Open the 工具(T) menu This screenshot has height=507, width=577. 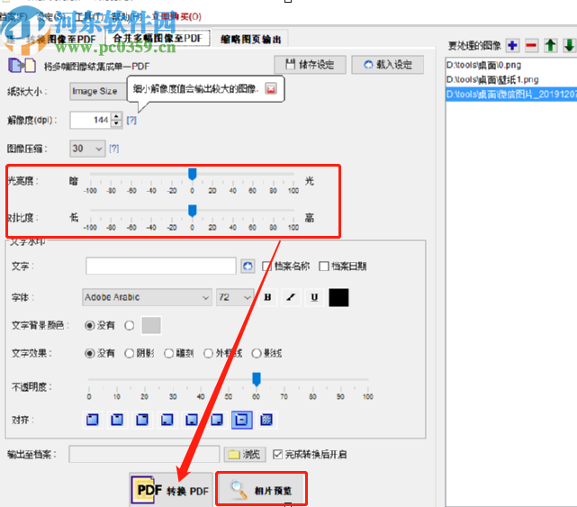(89, 16)
